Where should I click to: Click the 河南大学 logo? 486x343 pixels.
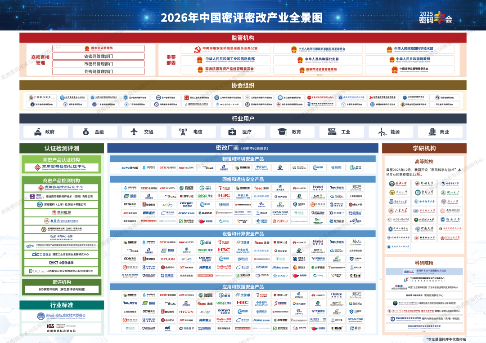click(424, 229)
